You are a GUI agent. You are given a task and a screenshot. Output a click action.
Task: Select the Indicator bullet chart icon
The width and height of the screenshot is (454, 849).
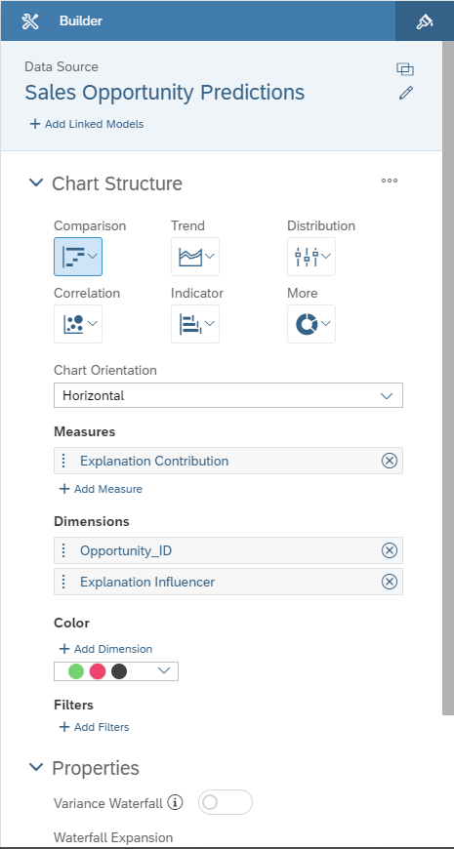[195, 324]
